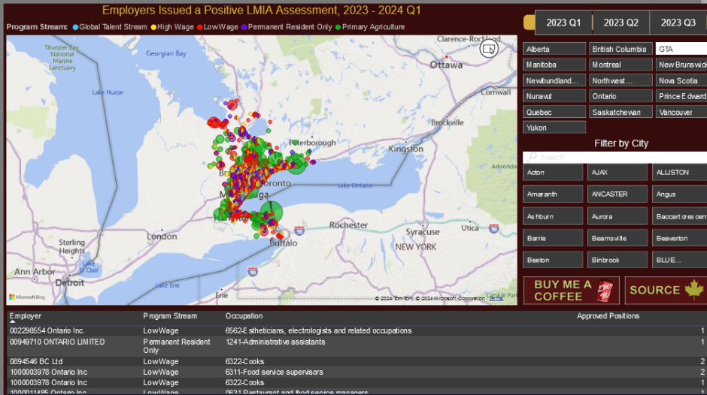Click the red LowWage legend swatch

(x=199, y=27)
